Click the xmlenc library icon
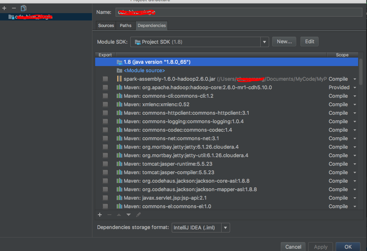 click(119, 104)
